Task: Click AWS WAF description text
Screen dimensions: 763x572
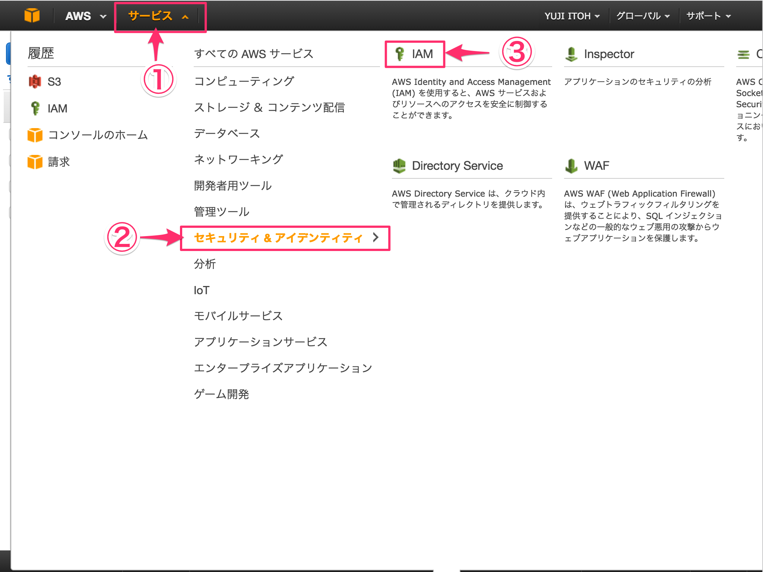Action: (x=643, y=216)
